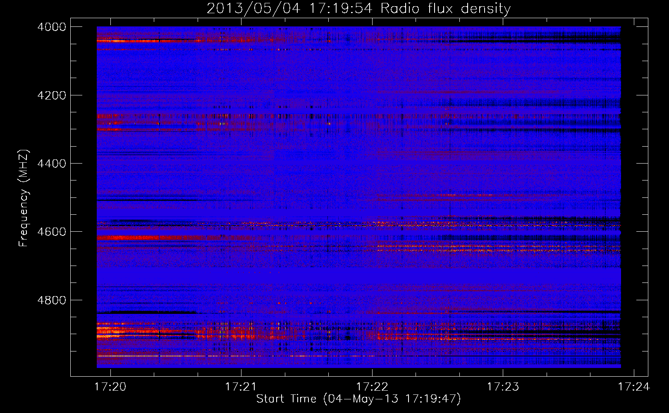Click the 4000 frequency tick label

(52, 27)
